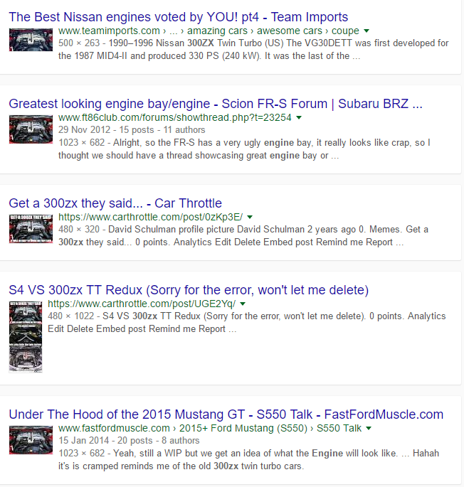The height and width of the screenshot is (487, 464).
Task: Open 'S4 VS 300zx TT Redux' result link
Action: (x=189, y=290)
